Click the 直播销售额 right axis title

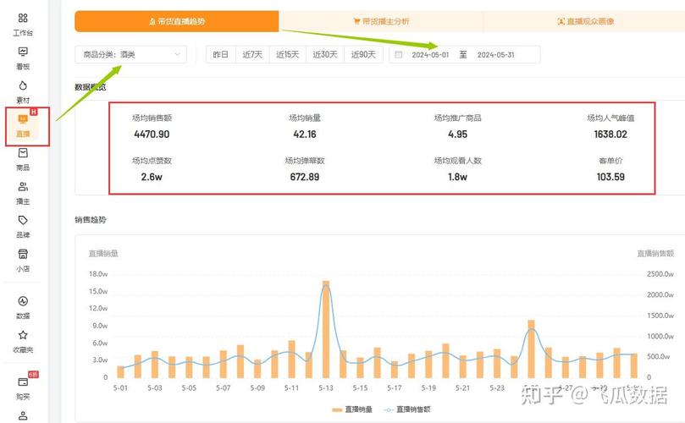655,253
